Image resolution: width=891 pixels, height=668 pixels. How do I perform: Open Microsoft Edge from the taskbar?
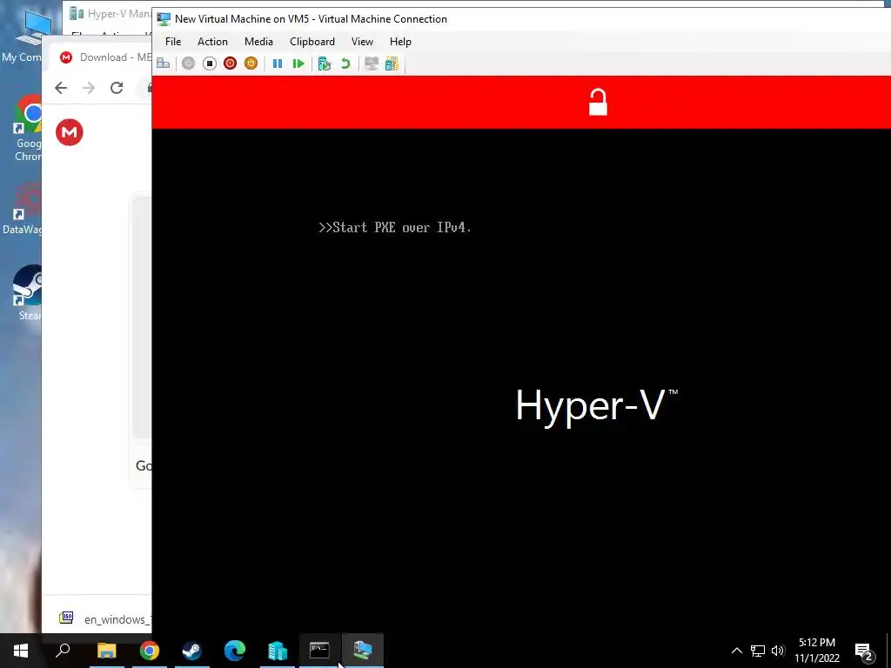[x=235, y=651]
